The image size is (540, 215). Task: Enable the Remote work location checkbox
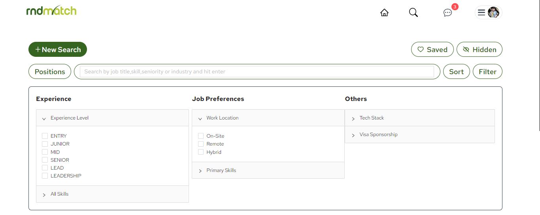click(x=201, y=144)
